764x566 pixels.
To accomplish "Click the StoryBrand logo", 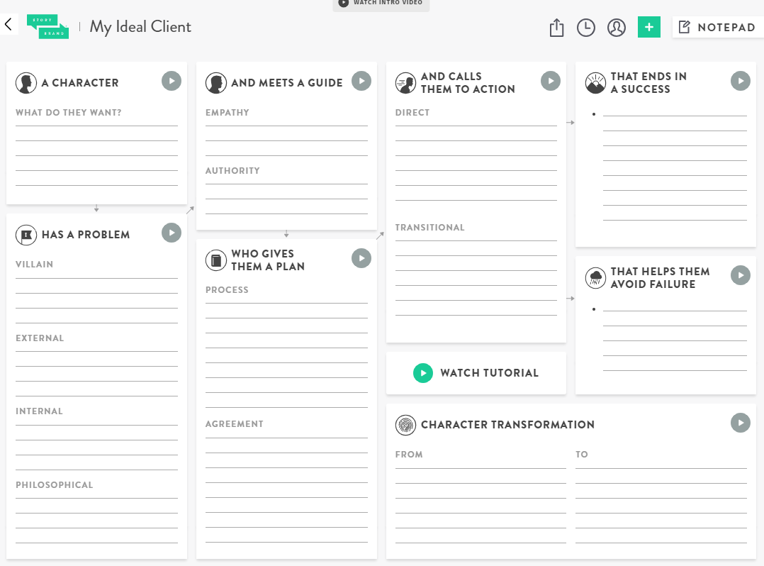I will (x=47, y=27).
